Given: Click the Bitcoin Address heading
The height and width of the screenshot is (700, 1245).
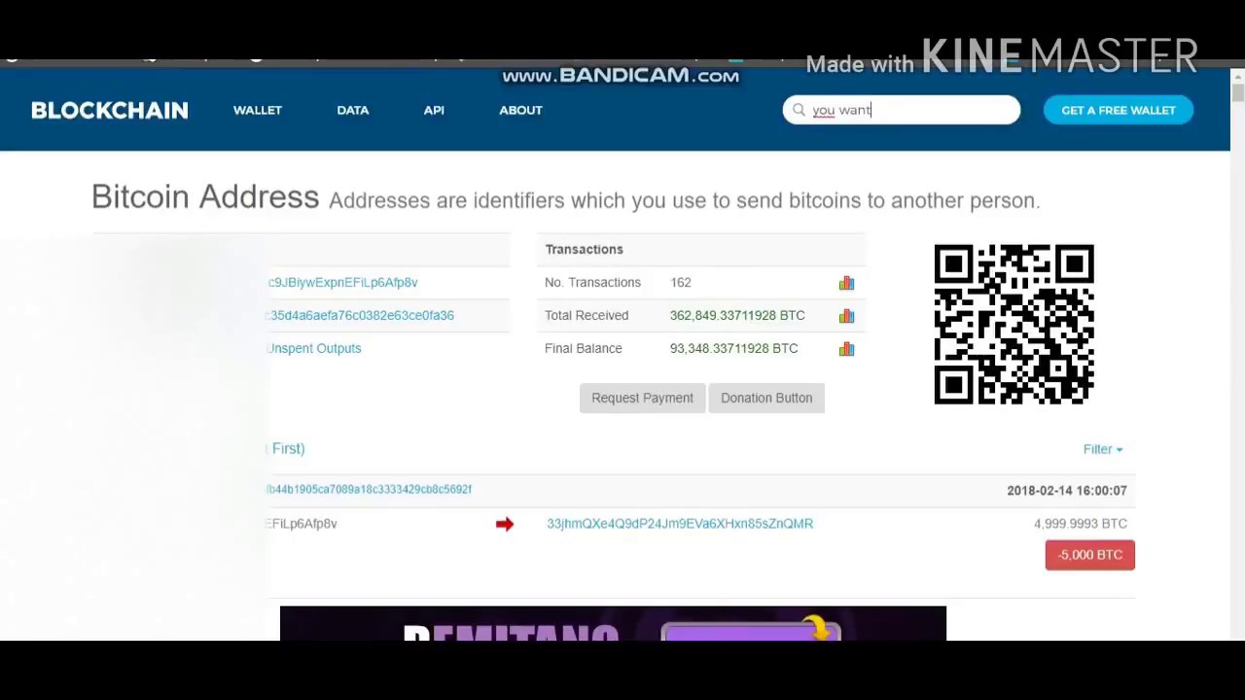Looking at the screenshot, I should [205, 197].
